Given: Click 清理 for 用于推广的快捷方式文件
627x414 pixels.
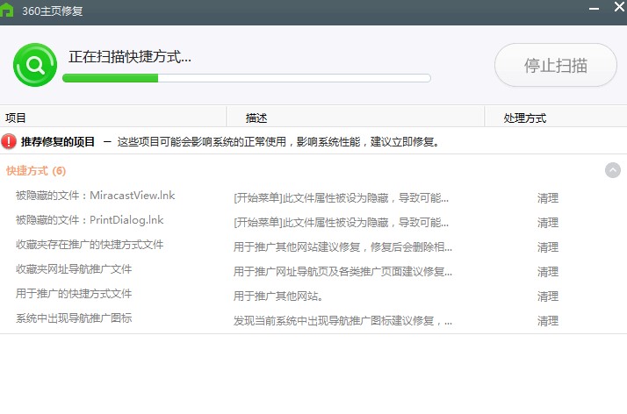Looking at the screenshot, I should pos(548,296).
